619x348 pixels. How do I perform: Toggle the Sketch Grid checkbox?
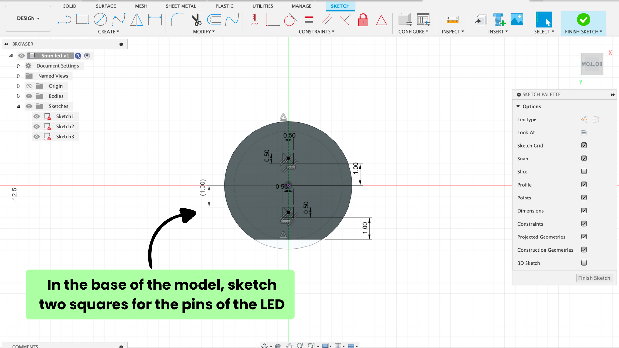(x=584, y=145)
